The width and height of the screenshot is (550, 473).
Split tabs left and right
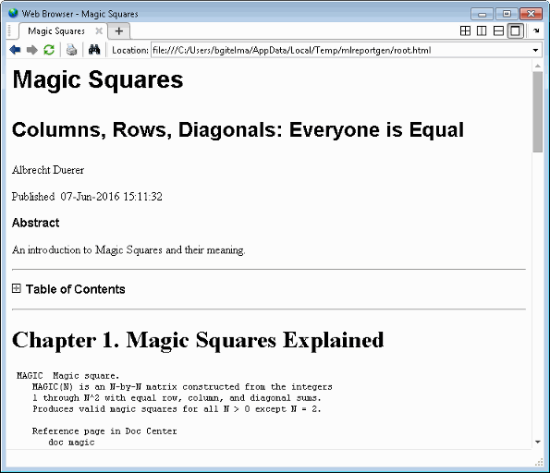point(482,31)
